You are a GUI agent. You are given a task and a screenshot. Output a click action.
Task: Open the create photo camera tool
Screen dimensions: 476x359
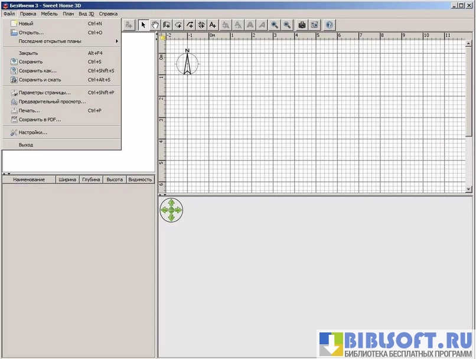[x=302, y=25]
